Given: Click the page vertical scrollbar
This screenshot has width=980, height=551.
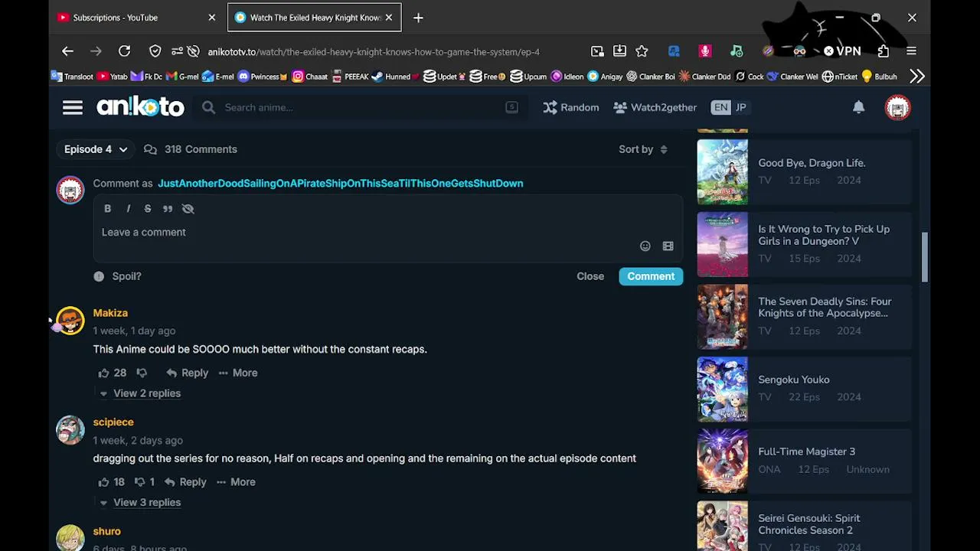Looking at the screenshot, I should 925,258.
